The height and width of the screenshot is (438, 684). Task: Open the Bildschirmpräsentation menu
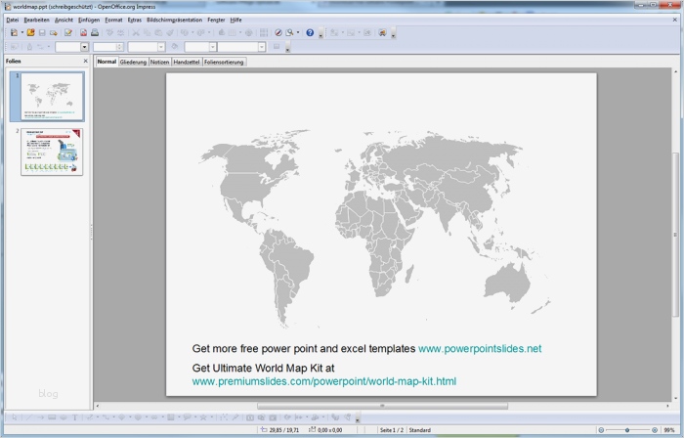(174, 20)
